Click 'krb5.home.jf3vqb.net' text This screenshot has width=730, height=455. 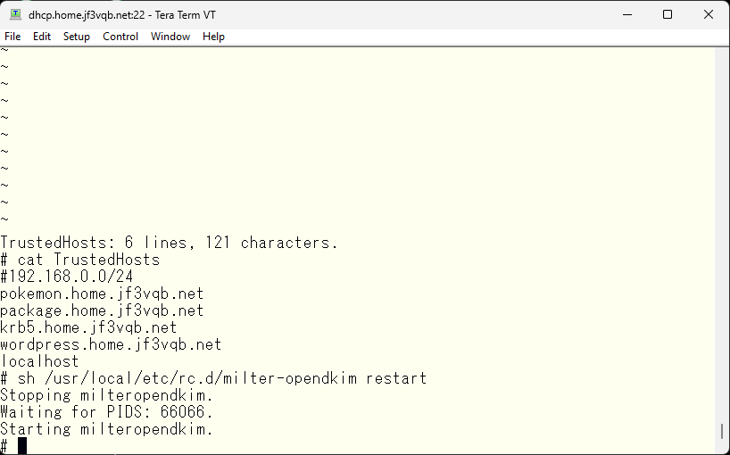point(88,327)
